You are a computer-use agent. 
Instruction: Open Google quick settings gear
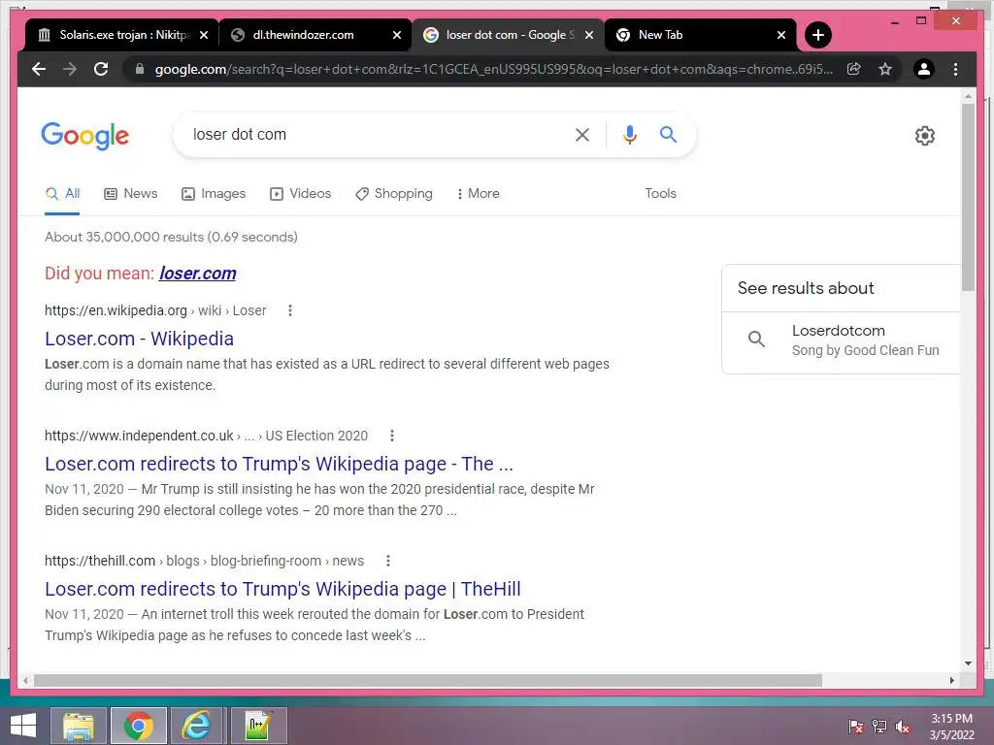coord(925,136)
